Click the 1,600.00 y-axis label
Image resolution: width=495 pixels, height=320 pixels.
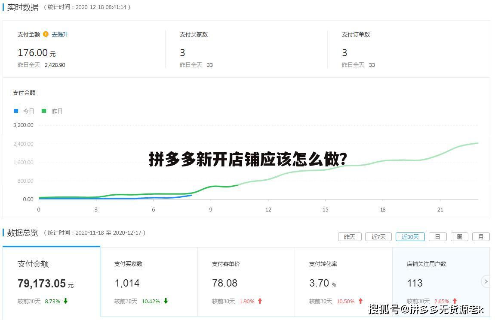[x=23, y=163]
